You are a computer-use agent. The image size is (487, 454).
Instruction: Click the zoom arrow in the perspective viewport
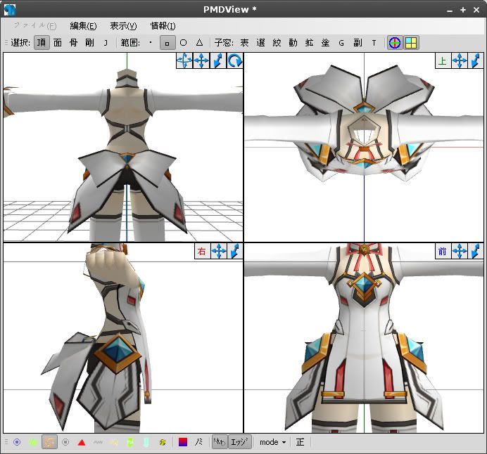tap(217, 60)
